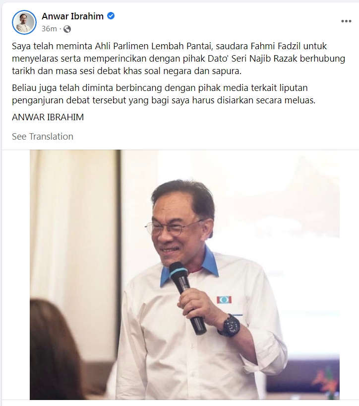The width and height of the screenshot is (359, 406).
Task: Click the globe public audience icon
Action: [67, 29]
